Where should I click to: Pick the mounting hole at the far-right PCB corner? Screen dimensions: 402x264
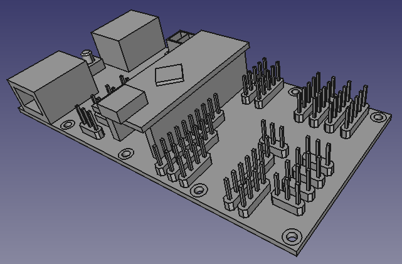(378, 117)
